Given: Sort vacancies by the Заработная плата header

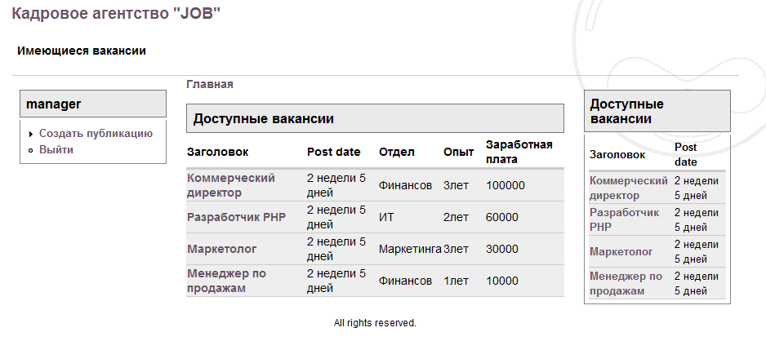Looking at the screenshot, I should 519,153.
